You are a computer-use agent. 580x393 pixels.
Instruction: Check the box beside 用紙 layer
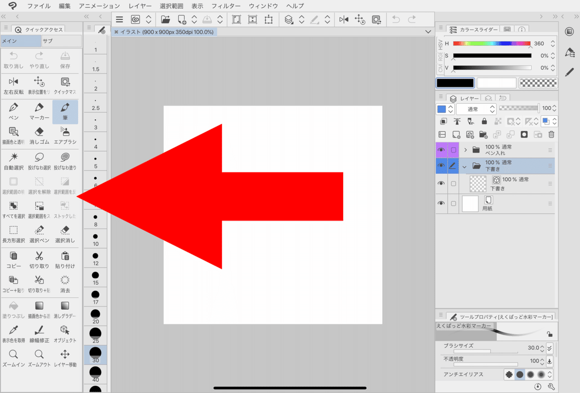pos(453,203)
